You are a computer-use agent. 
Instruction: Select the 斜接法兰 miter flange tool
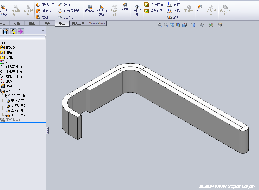pyautogui.click(x=45, y=11)
